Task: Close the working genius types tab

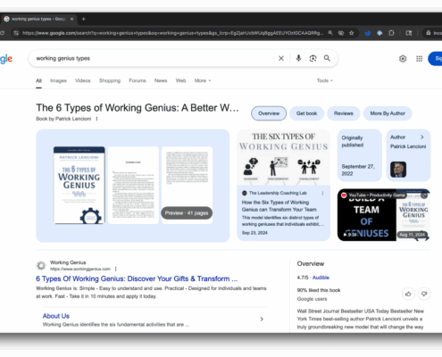Action: [71, 19]
